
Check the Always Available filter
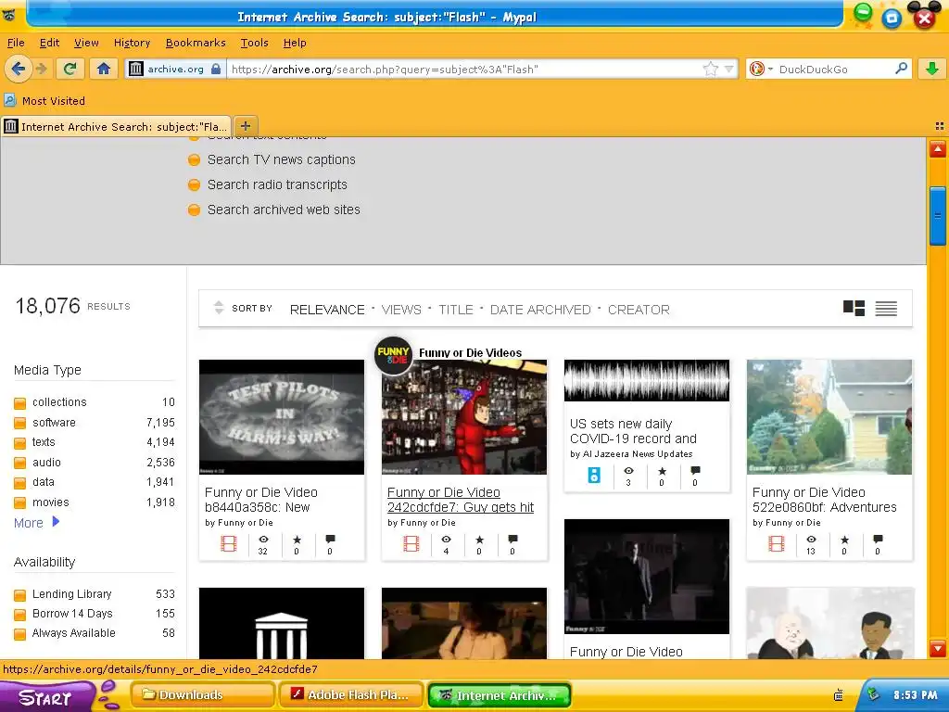[x=20, y=633]
